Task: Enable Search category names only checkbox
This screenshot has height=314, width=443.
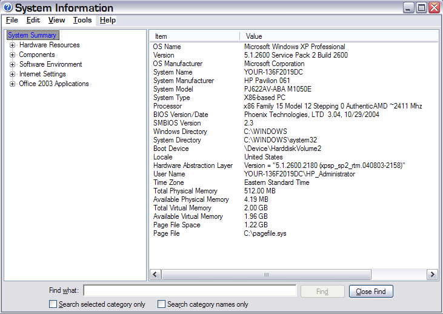Action: (x=161, y=304)
